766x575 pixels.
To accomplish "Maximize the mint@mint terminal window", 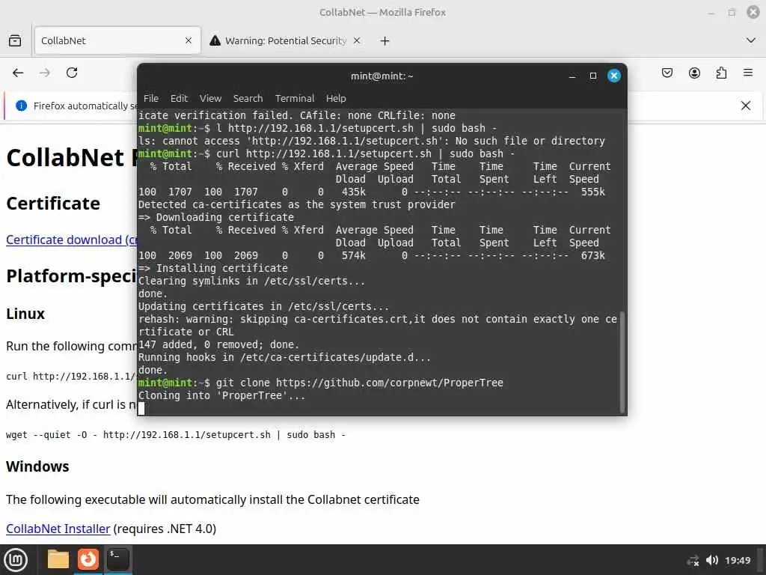I will coord(593,76).
